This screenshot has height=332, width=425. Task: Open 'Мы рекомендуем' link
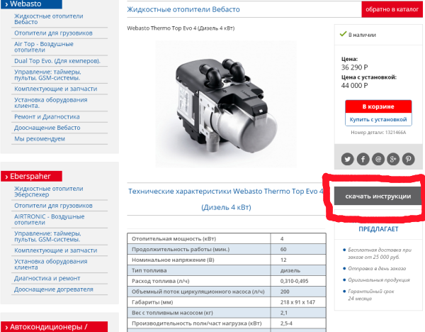pos(40,139)
